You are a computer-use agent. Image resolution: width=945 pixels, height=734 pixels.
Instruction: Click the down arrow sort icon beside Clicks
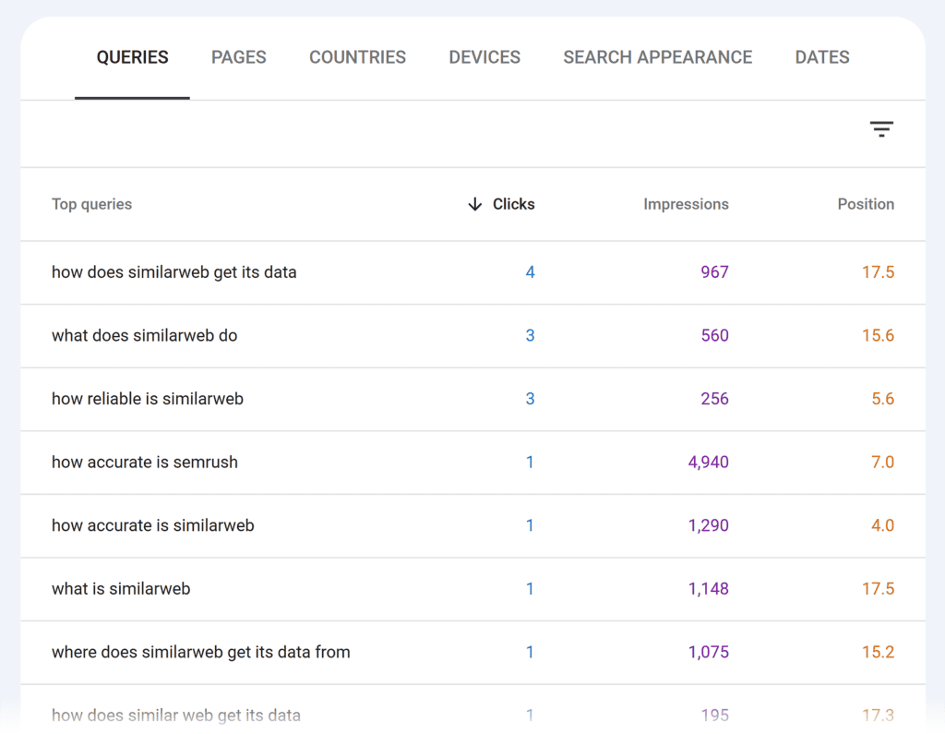tap(475, 204)
